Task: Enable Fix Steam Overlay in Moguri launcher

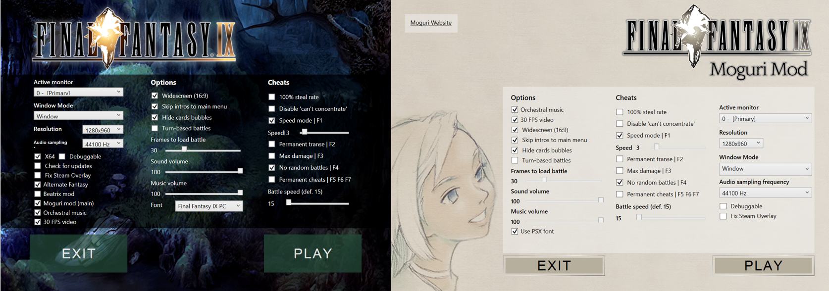Action: pyautogui.click(x=723, y=216)
